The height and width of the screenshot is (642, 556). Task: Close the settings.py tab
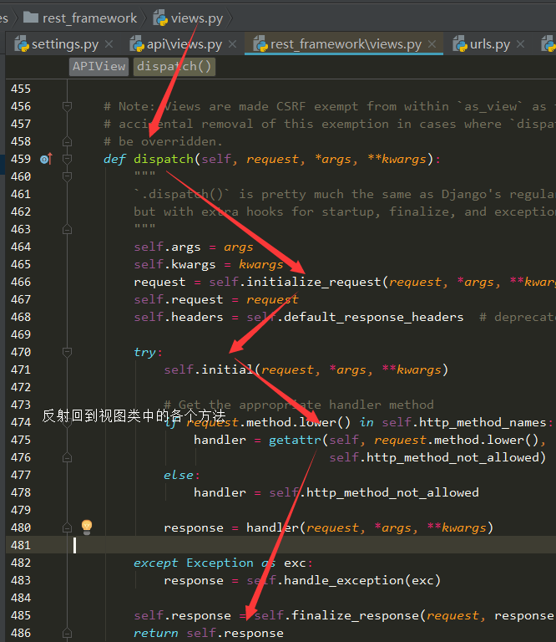click(109, 43)
